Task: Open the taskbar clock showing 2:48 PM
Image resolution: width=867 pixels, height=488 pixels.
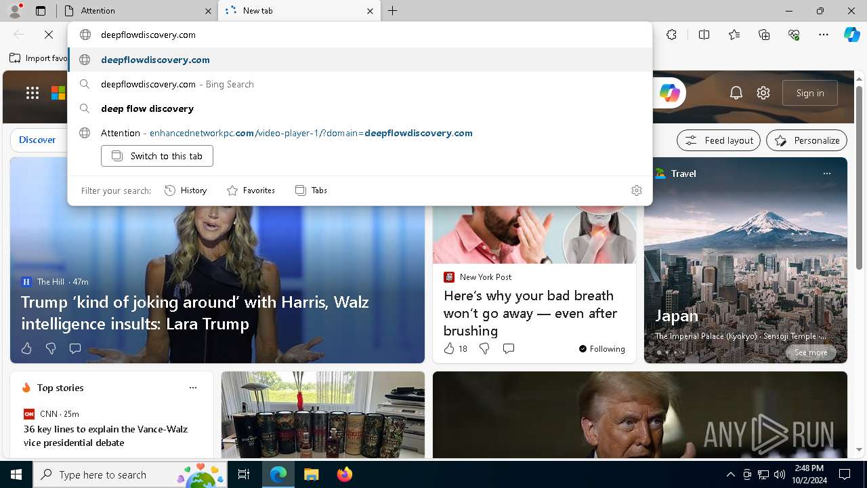Action: coord(810,474)
